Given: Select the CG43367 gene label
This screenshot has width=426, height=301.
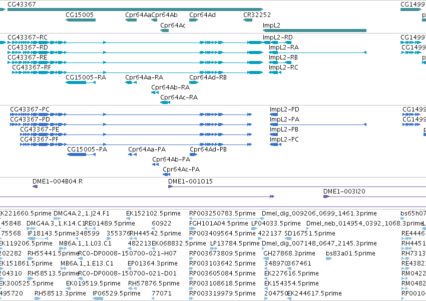Looking at the screenshot, I should [x=22, y=4].
